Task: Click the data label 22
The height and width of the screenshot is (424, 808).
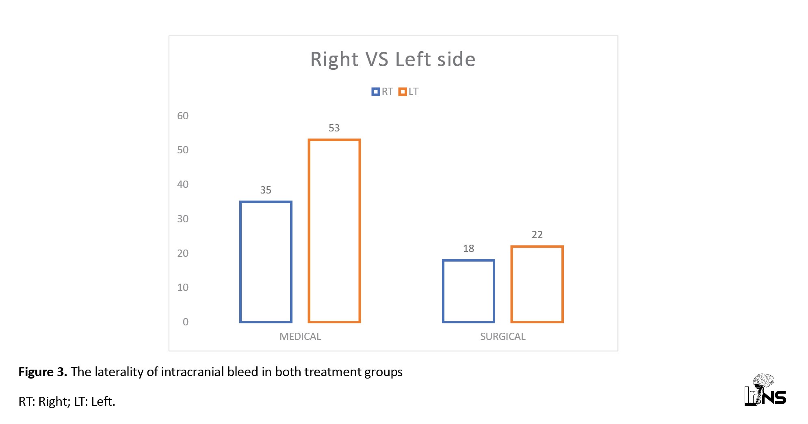Action: click(537, 235)
